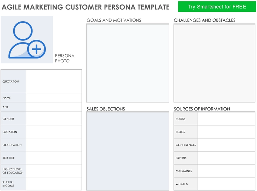Click the Agile Marketing Customer Persona Template title

[x=86, y=7]
